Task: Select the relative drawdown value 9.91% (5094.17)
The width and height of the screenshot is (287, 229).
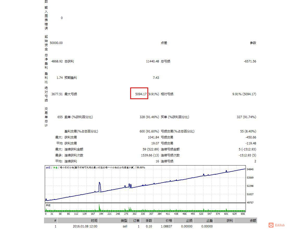Action: [244, 94]
